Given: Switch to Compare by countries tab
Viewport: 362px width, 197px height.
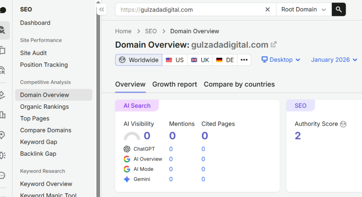Looking at the screenshot, I should pyautogui.click(x=239, y=84).
